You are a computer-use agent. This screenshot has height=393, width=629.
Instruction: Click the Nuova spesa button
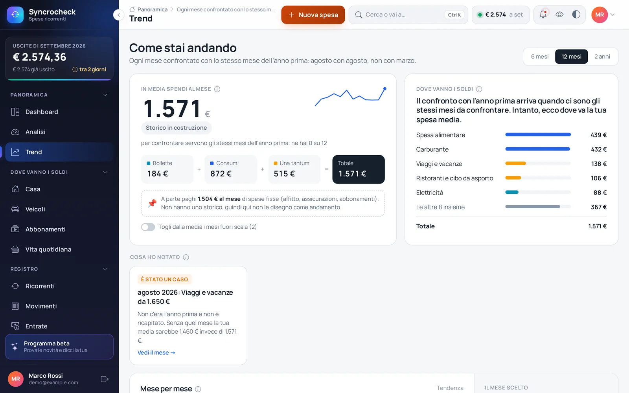(x=313, y=15)
